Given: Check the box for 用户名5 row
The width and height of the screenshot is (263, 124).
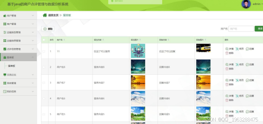Looking at the screenshot, I should pos(44,114).
